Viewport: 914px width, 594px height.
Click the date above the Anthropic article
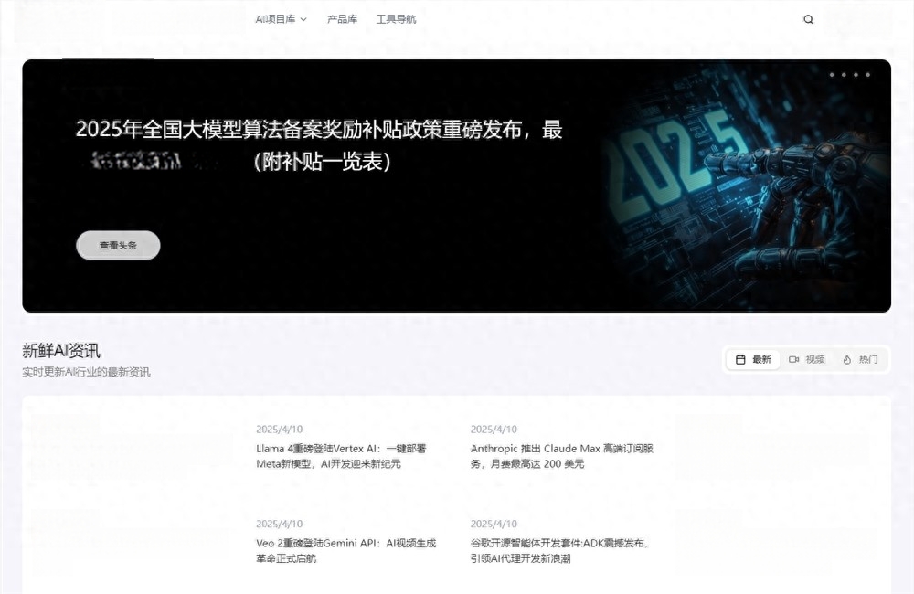pos(494,429)
